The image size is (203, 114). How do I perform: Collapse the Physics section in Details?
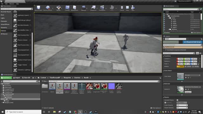click(x=164, y=97)
